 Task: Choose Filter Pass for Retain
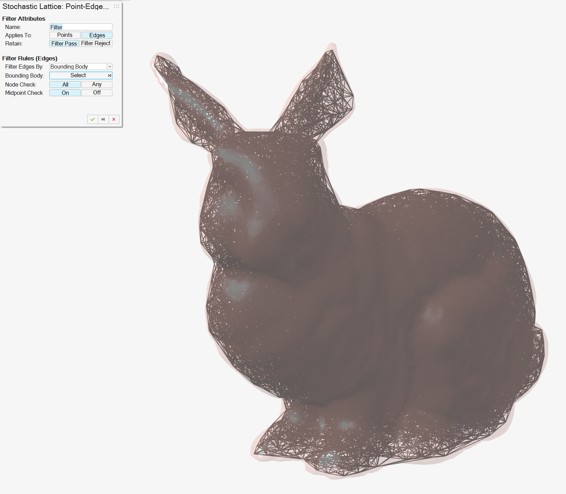[64, 43]
